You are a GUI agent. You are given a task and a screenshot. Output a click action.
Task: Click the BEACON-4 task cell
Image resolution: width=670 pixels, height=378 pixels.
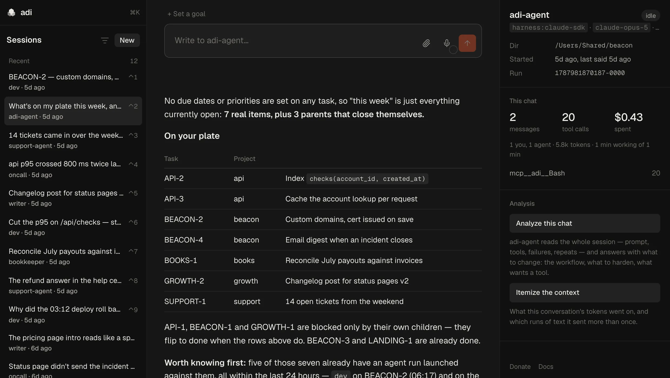tap(183, 240)
